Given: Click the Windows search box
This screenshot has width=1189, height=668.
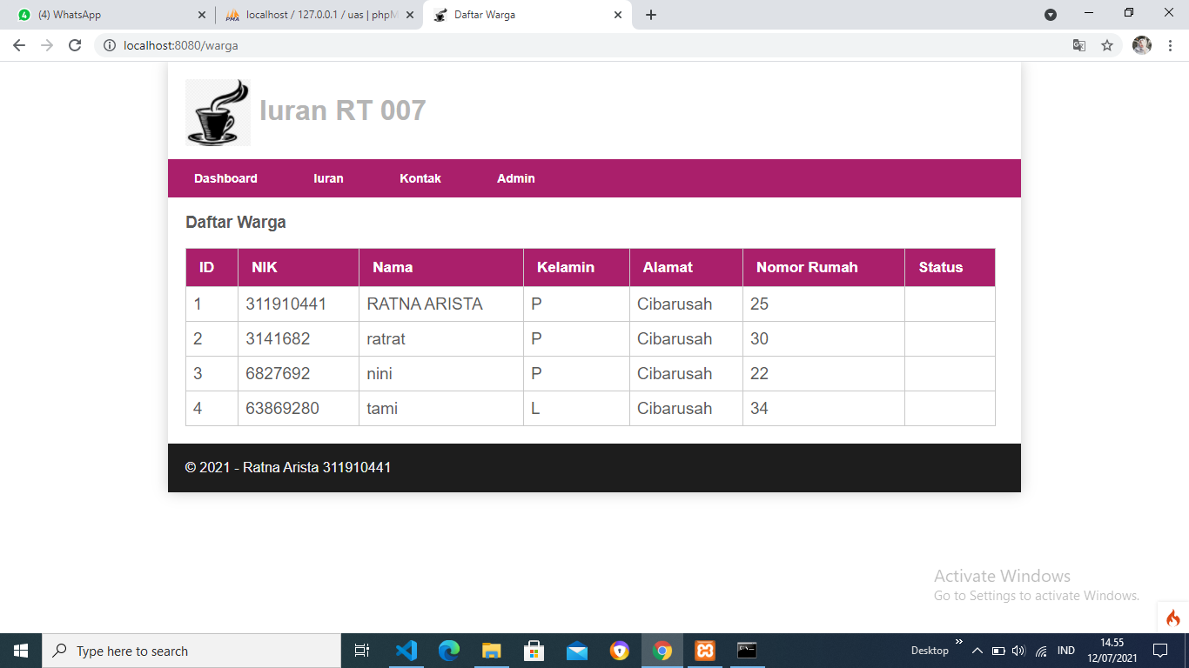Looking at the screenshot, I should click(x=174, y=650).
